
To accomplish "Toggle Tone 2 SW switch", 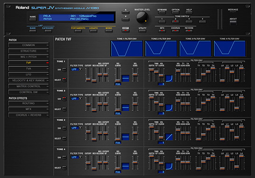I will click(x=64, y=99).
